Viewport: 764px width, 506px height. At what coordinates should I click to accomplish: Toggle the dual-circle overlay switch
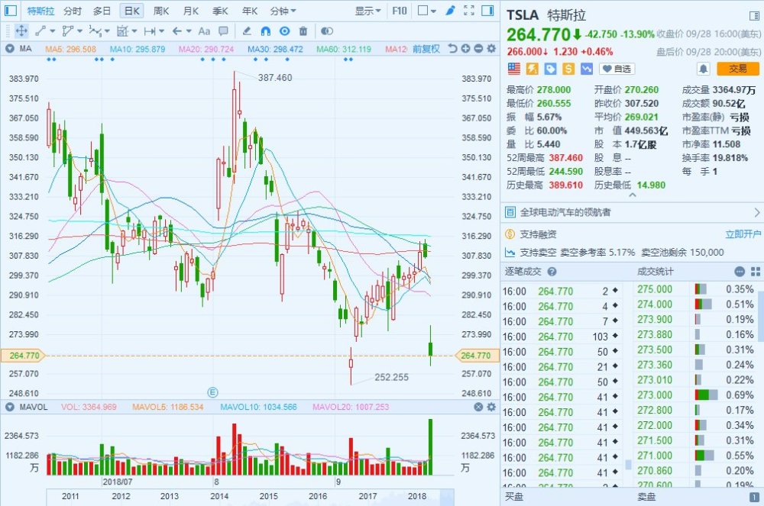[x=327, y=31]
